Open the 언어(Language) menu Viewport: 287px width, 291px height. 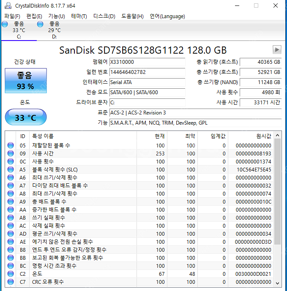(167, 16)
